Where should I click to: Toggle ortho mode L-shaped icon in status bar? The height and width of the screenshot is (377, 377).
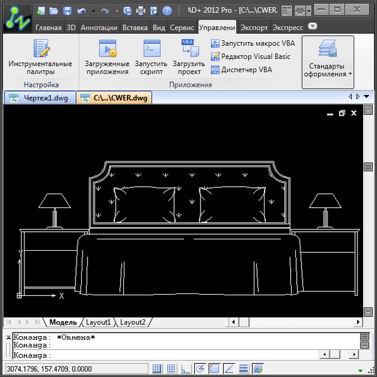[x=186, y=368]
